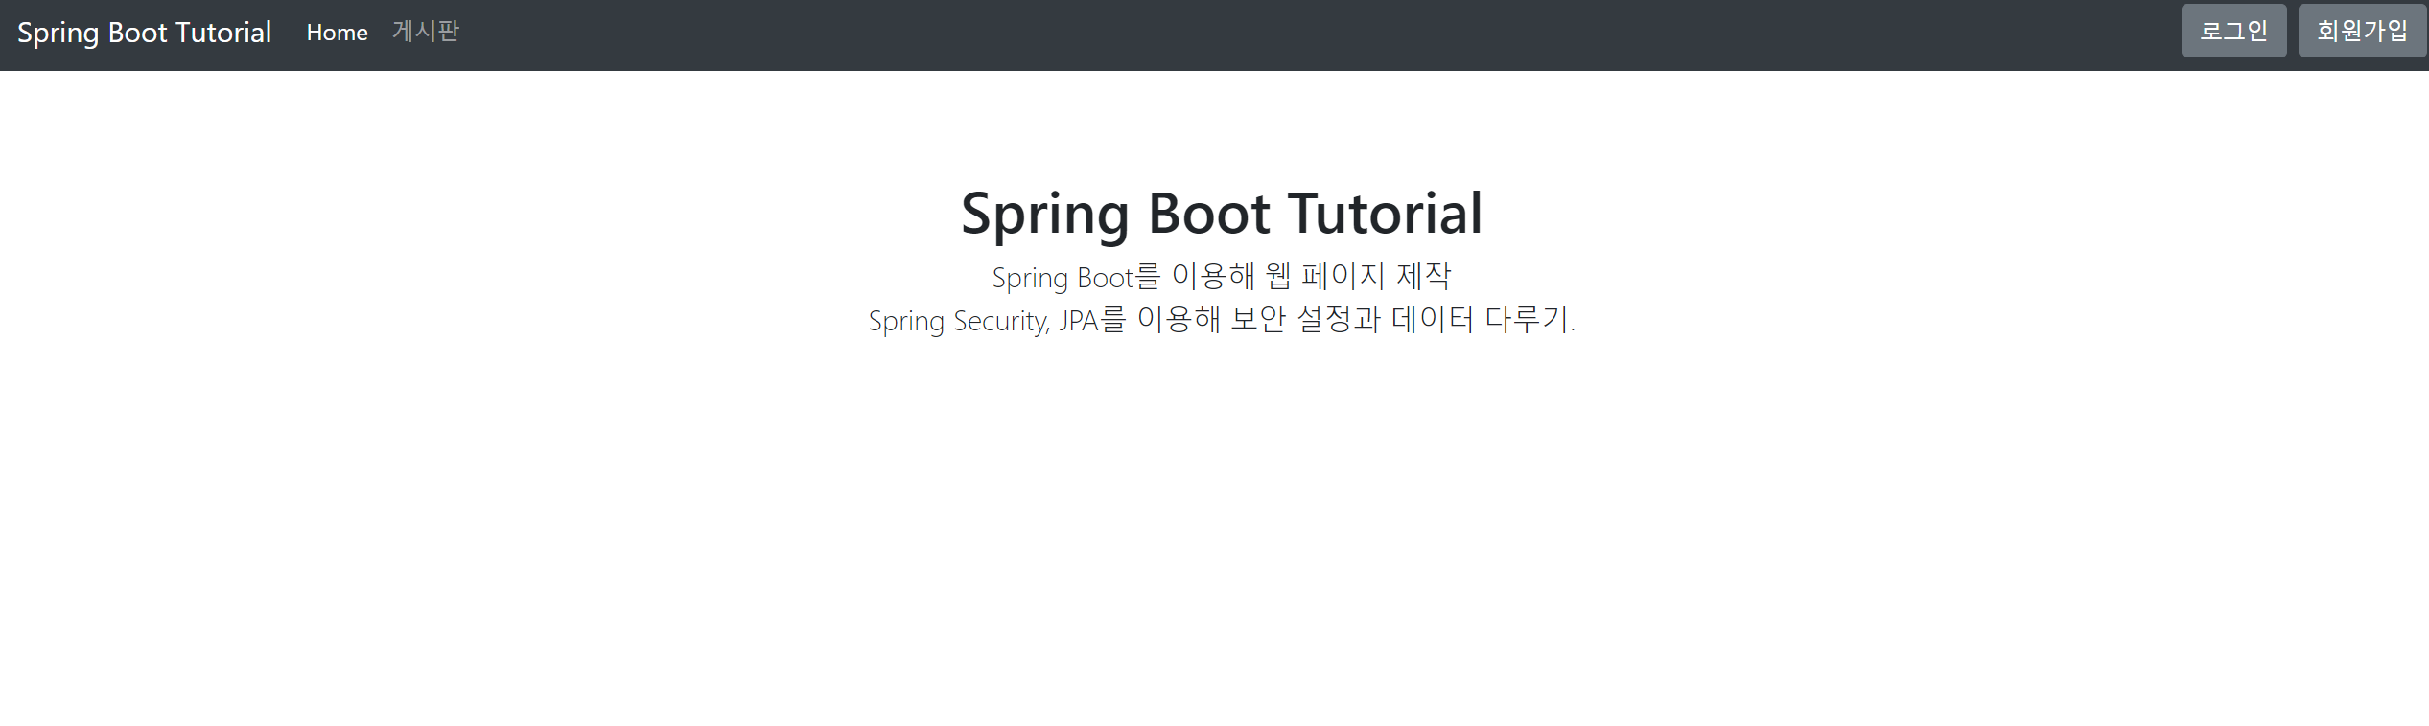This screenshot has height=726, width=2429.
Task: Click the text 'Spring Boot를 이용해 웹 페이지 제작'
Action: (x=1222, y=277)
